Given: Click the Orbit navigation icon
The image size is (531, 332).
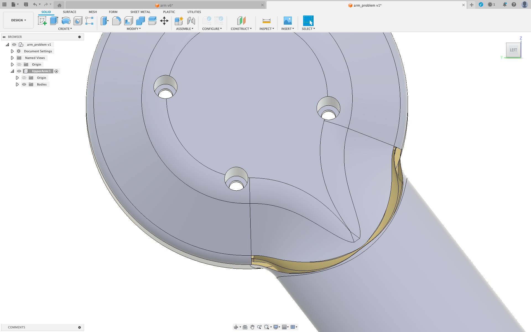Looking at the screenshot, I should pyautogui.click(x=236, y=327).
